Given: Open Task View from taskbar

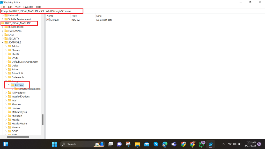Looking at the screenshot, I should click(110, 144).
